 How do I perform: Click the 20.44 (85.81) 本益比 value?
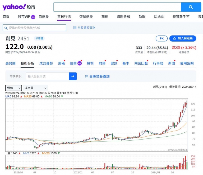157,48
